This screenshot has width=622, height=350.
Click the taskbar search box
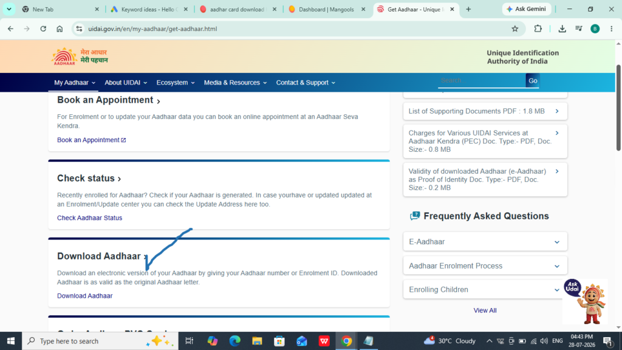point(100,341)
